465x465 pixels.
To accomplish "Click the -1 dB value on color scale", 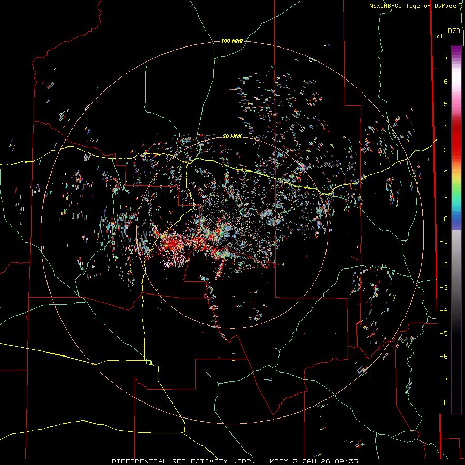I will tap(444, 242).
